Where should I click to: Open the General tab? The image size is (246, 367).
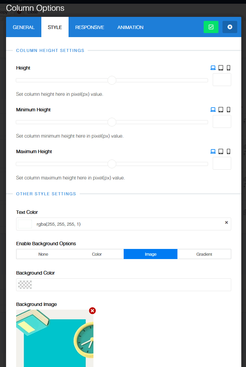click(x=24, y=27)
